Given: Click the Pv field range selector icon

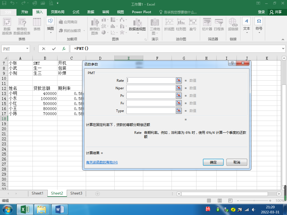Looking at the screenshot, I should [x=179, y=96].
